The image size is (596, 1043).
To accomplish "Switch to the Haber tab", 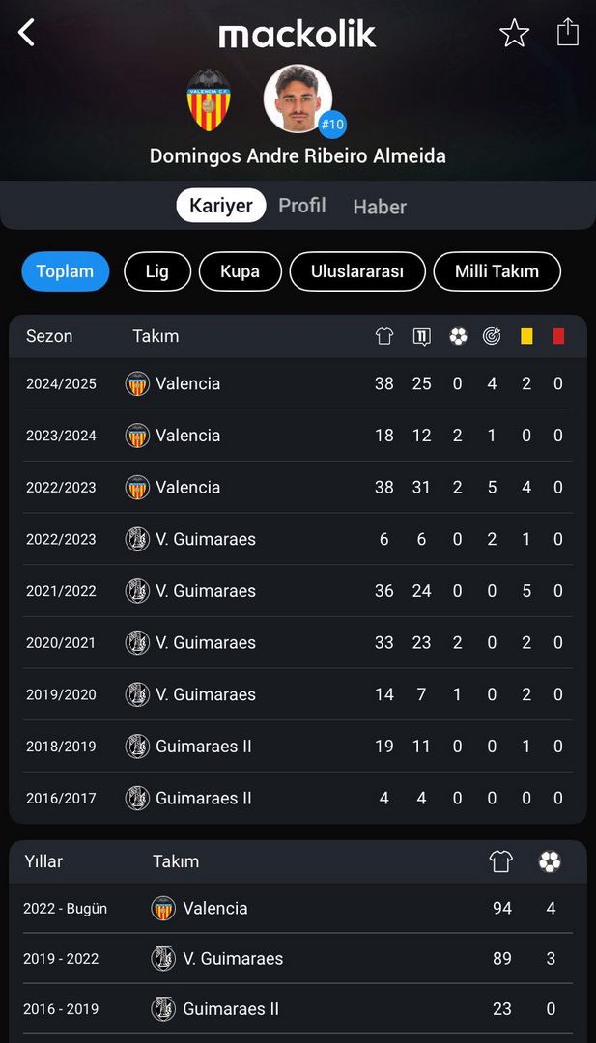I will (x=380, y=207).
